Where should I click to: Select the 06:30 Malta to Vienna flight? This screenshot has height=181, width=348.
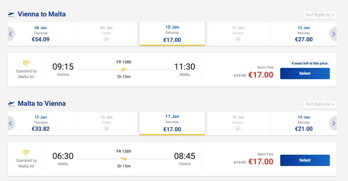[x=305, y=160]
